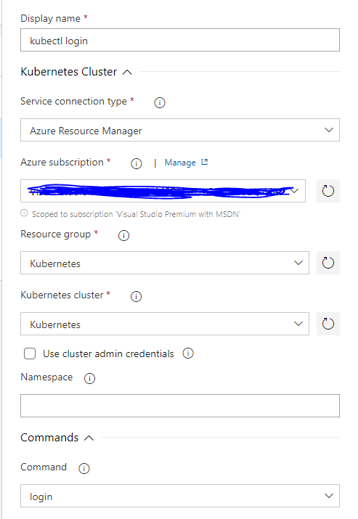Enable Use cluster admin credentials checkbox
This screenshot has width=358, height=519.
click(x=30, y=354)
